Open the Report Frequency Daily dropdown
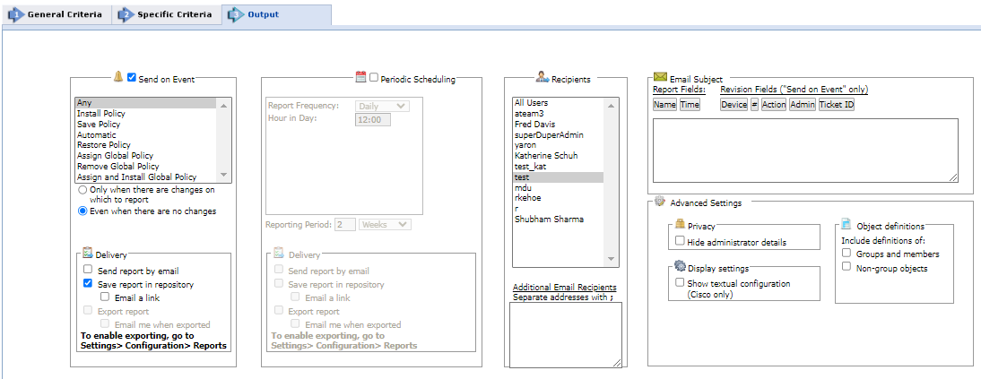 (x=382, y=106)
